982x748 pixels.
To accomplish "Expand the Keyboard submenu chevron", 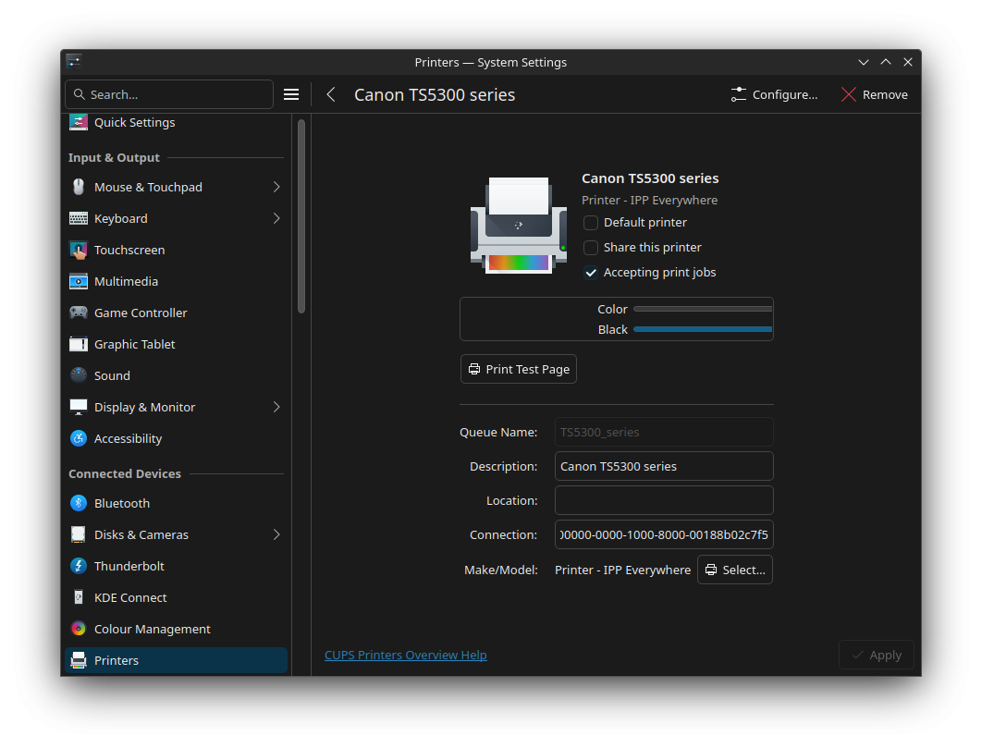I will 276,218.
